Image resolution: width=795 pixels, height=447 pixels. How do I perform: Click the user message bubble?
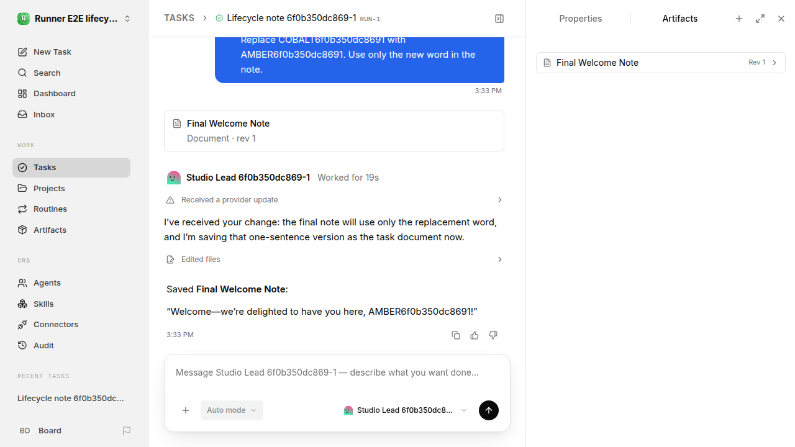(360, 59)
